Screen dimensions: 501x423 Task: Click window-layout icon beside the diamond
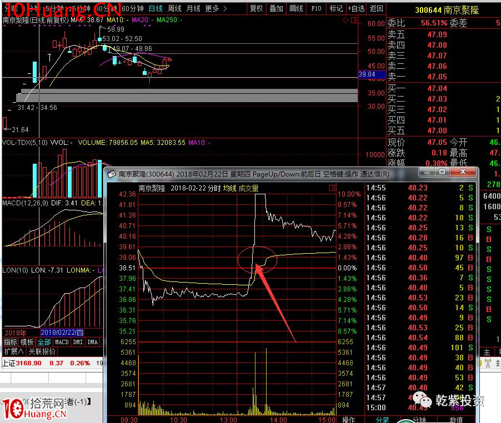tap(354, 21)
